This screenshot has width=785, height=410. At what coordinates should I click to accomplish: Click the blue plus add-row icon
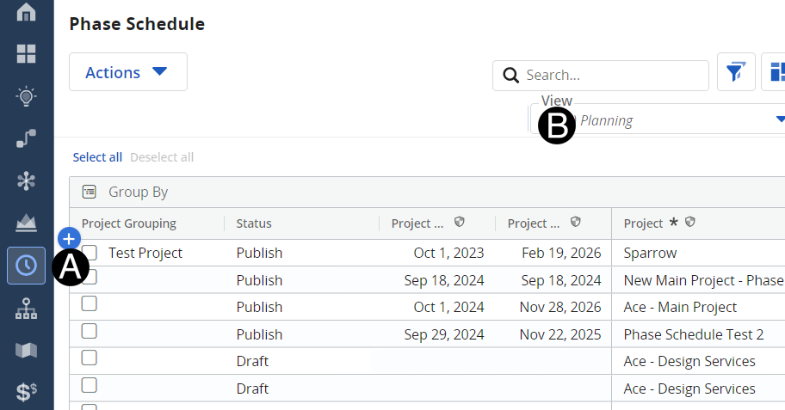tap(70, 238)
